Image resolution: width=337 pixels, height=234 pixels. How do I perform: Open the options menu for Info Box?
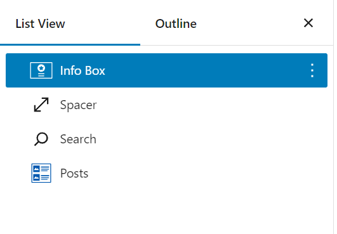pyautogui.click(x=312, y=70)
